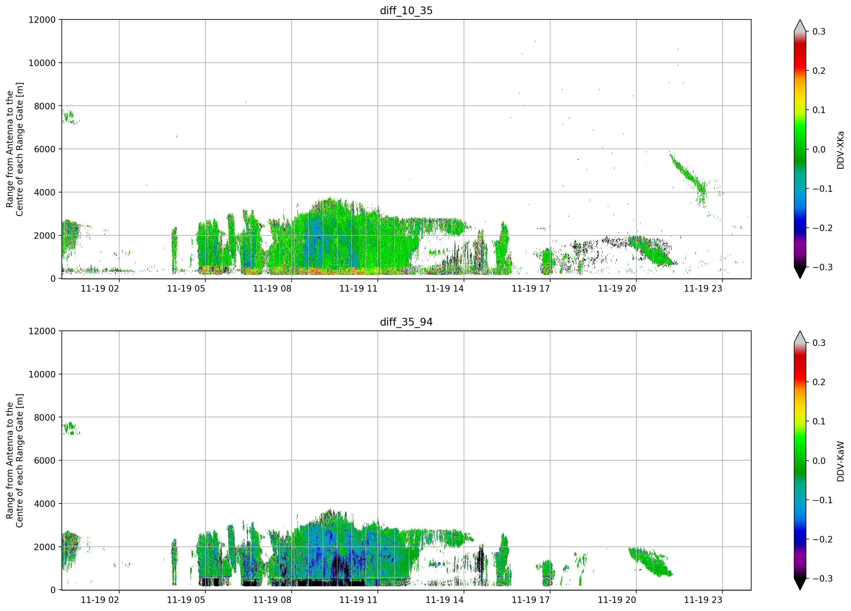Click the −0.1 tick on DDV-KaW colorbar
This screenshot has height=611, width=851.
(x=823, y=500)
